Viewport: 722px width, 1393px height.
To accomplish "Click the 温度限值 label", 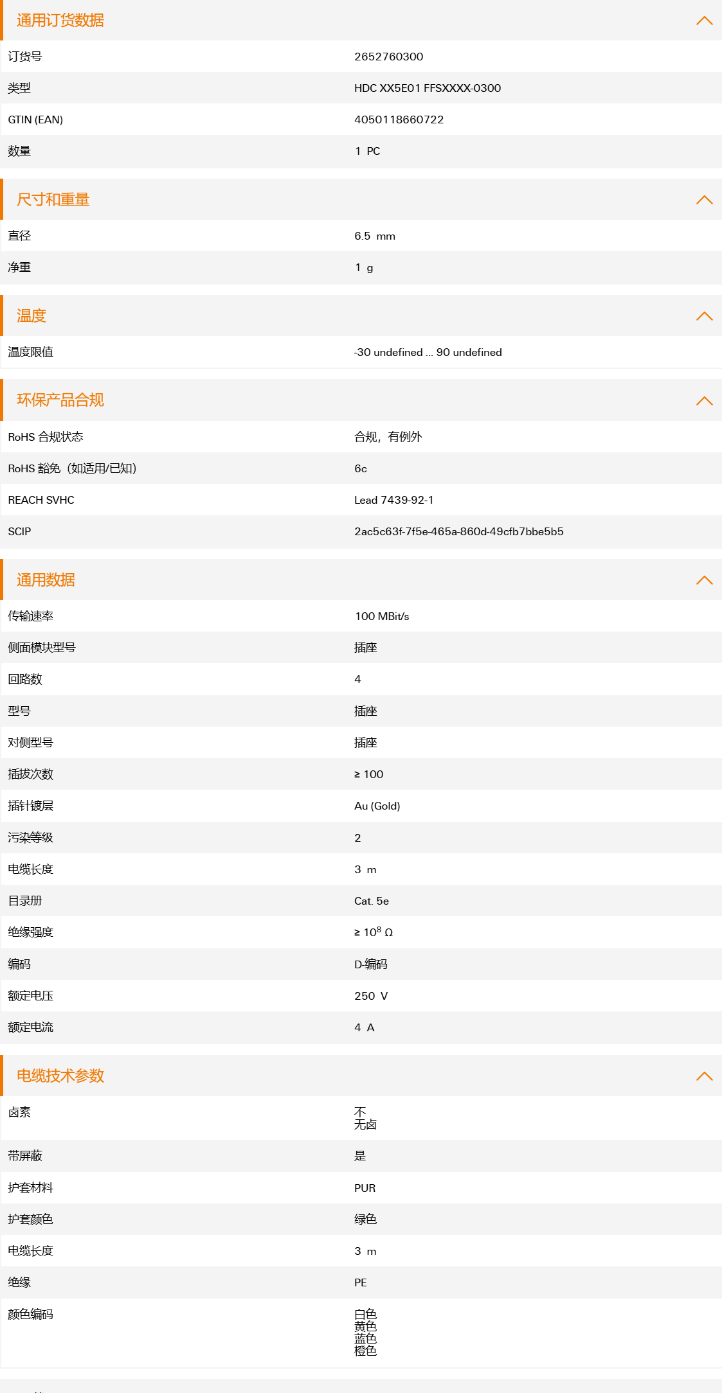I will click(x=30, y=352).
